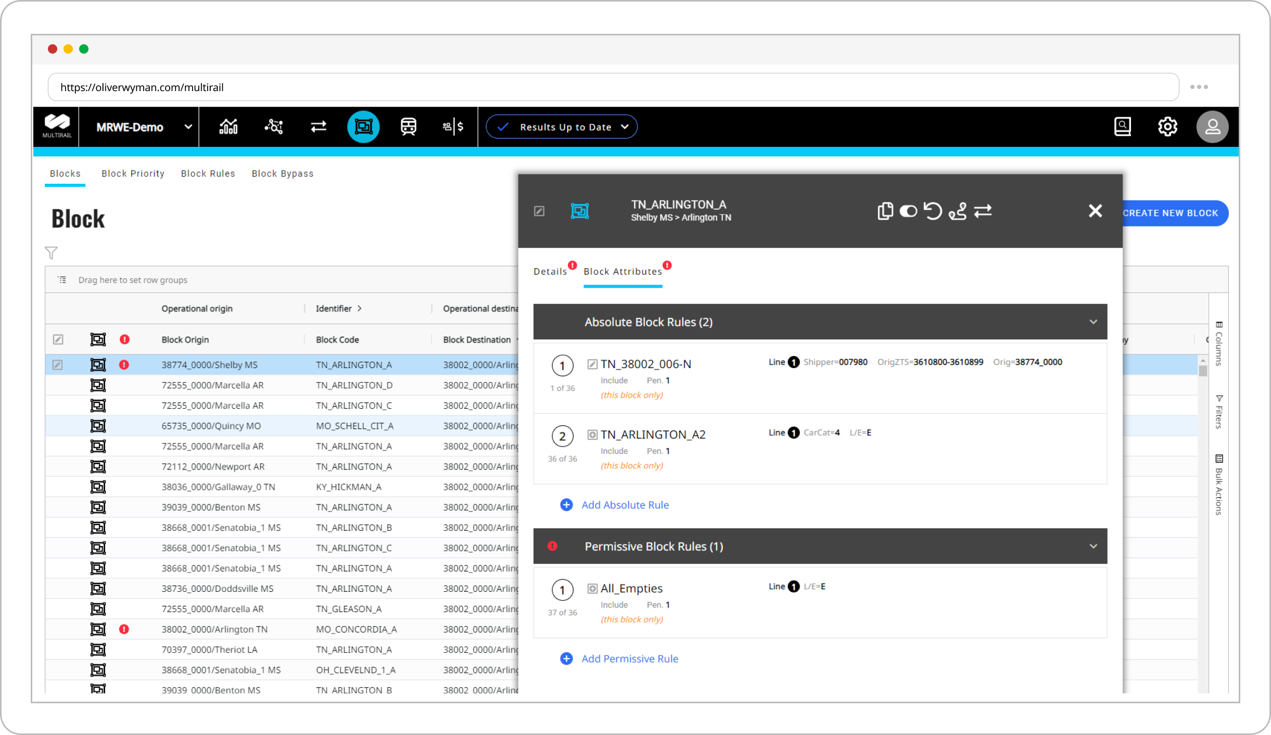
Task: Click the undo revert icon in panel header
Action: (x=933, y=211)
